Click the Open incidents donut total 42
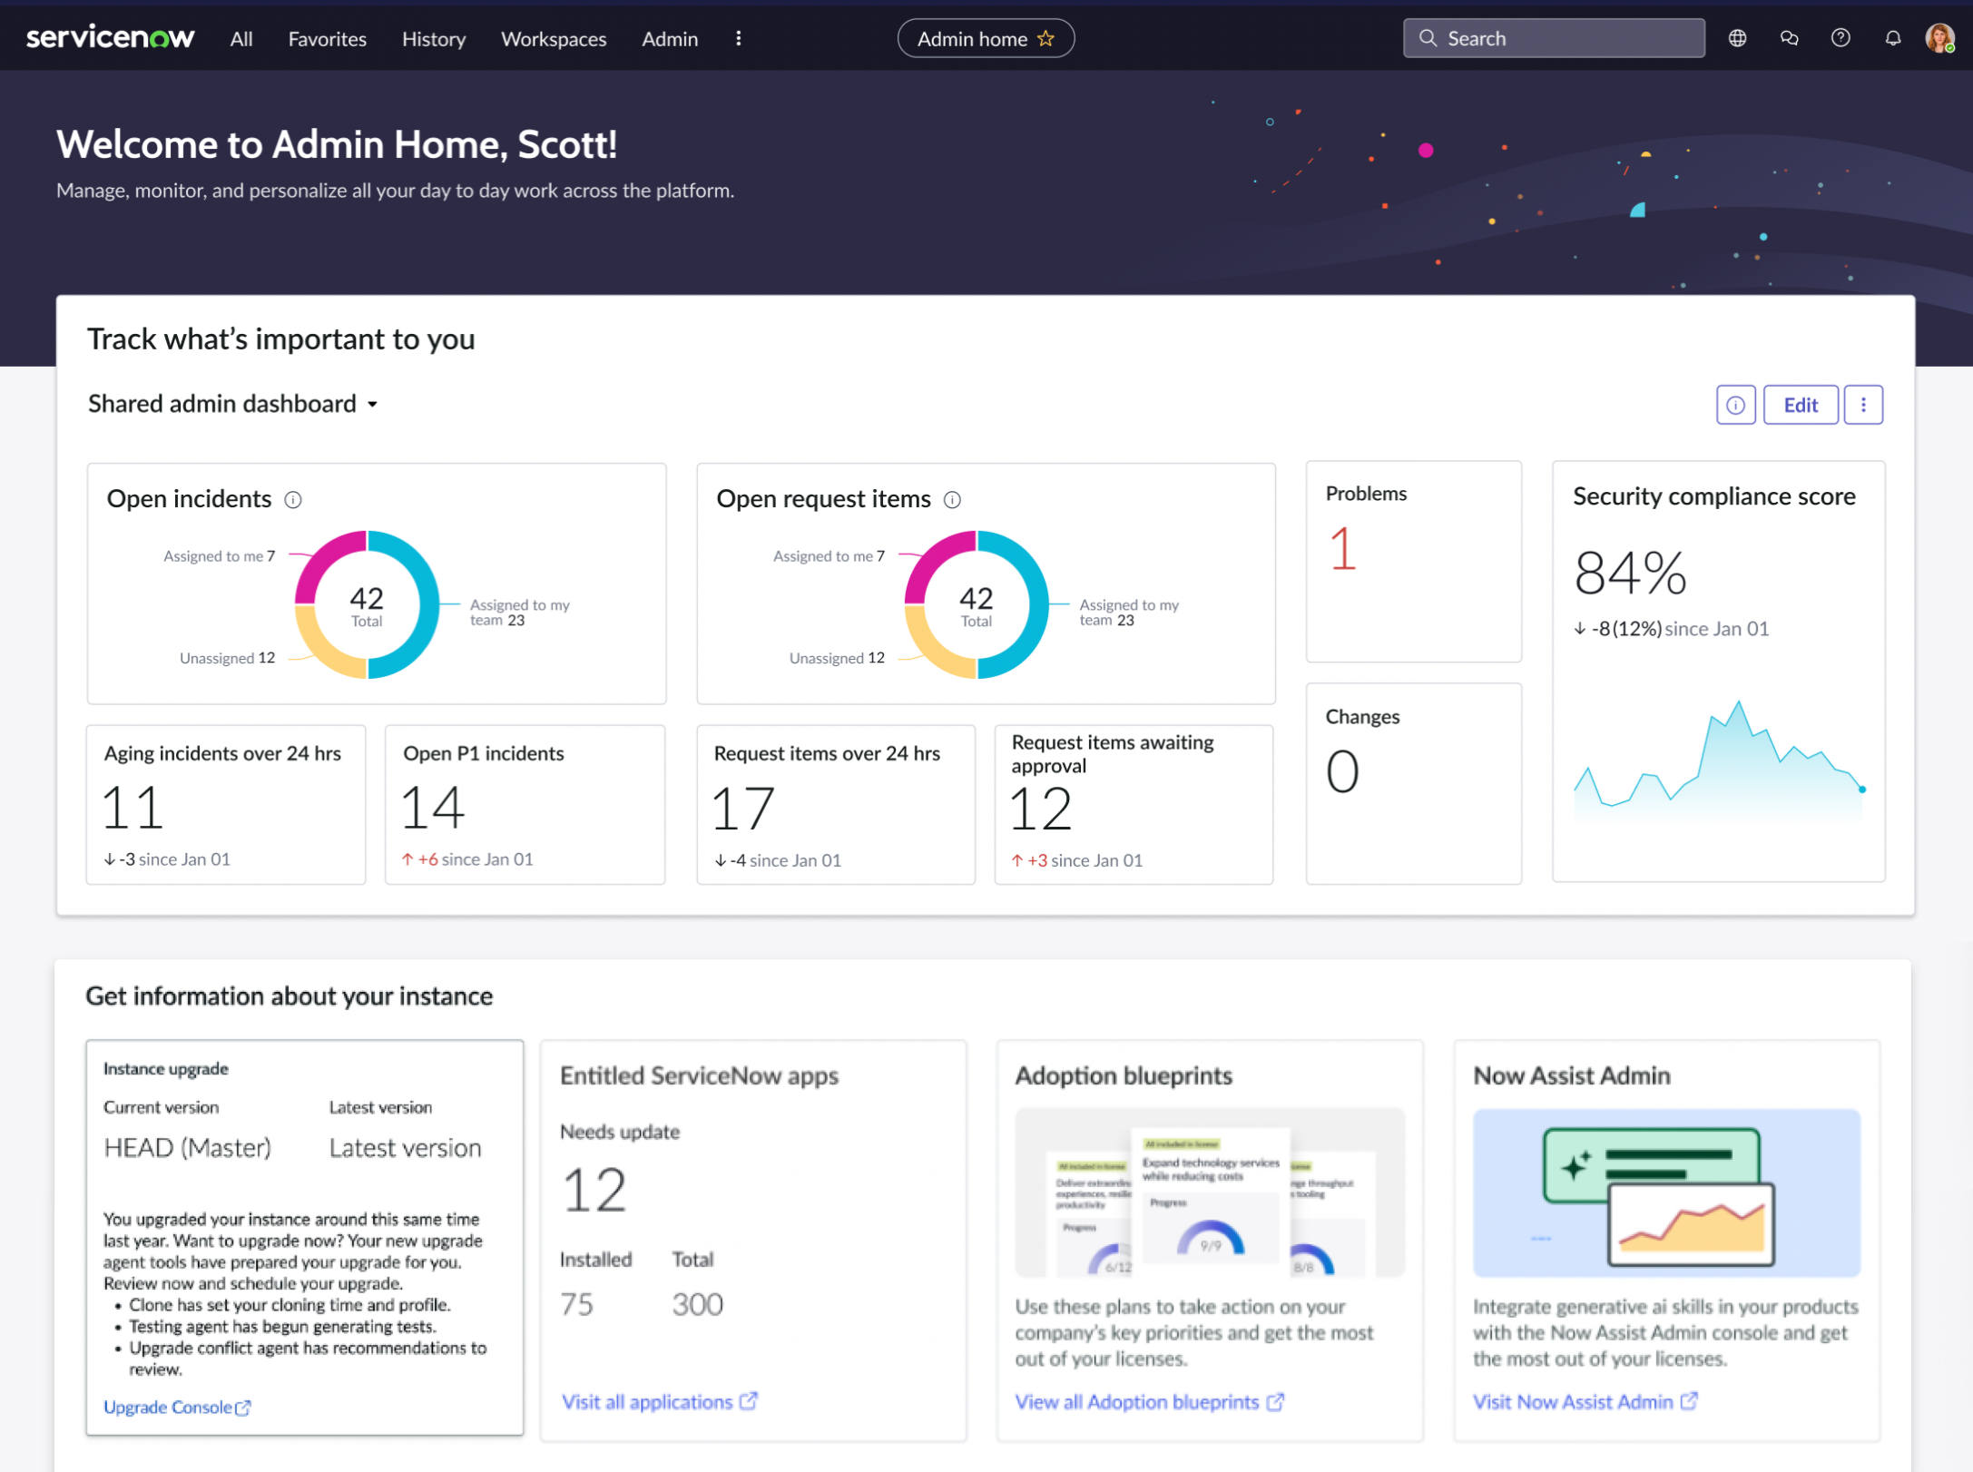 (x=367, y=604)
